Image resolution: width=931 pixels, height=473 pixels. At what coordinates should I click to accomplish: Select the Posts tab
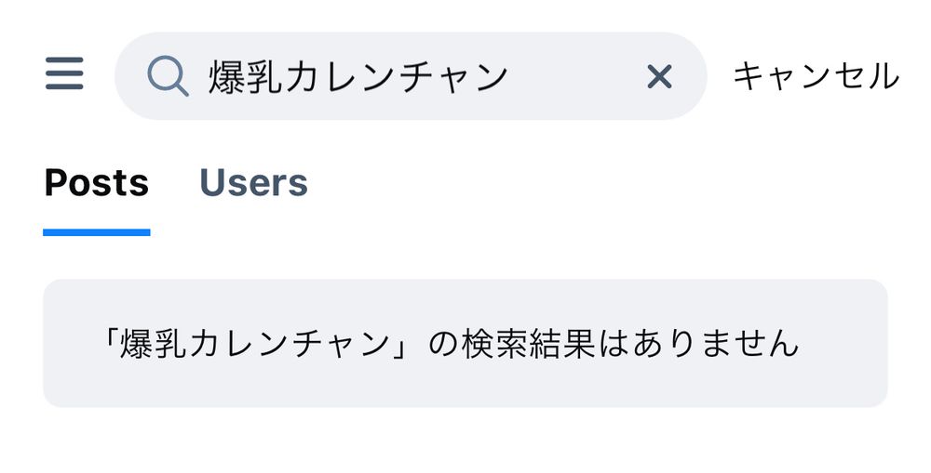(97, 183)
